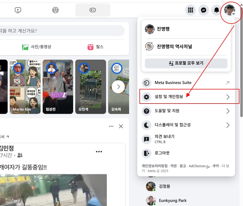Open the Groups tab icon
The image size is (243, 206).
(x=55, y=10)
